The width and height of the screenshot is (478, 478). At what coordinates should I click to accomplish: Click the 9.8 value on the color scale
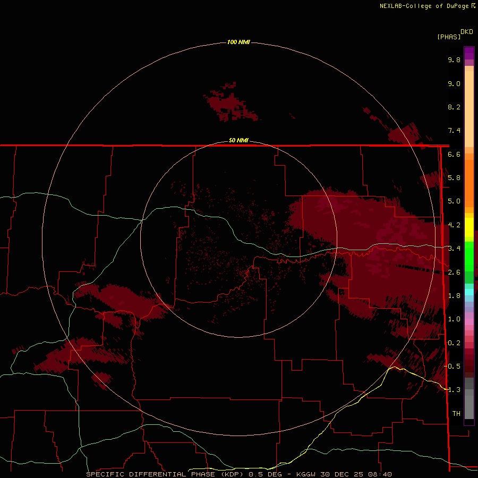(x=454, y=59)
